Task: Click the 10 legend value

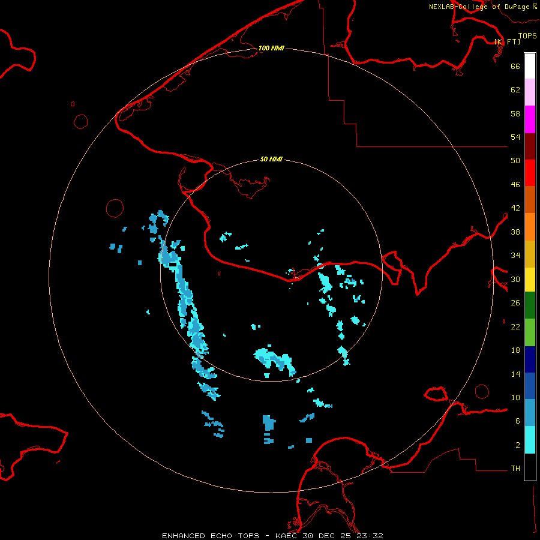Action: click(515, 397)
